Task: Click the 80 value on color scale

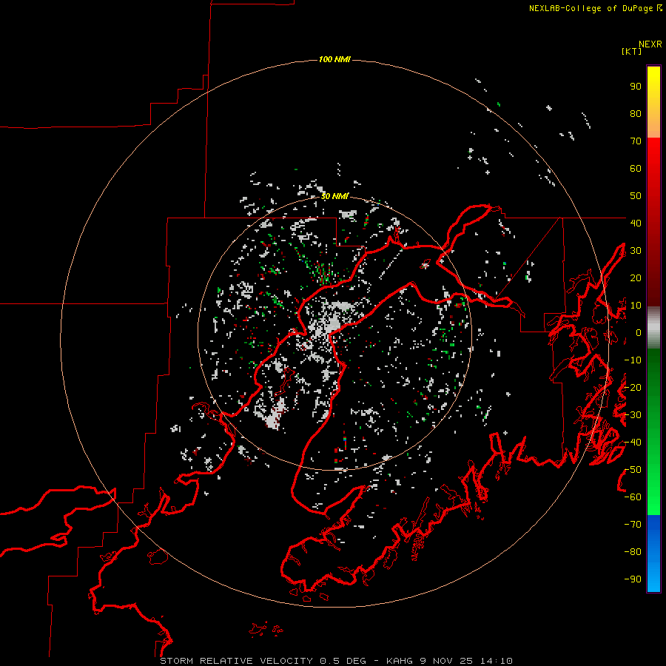Action: pyautogui.click(x=636, y=113)
